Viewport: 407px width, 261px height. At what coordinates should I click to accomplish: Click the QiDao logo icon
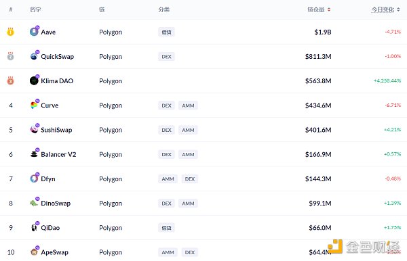pos(34,227)
